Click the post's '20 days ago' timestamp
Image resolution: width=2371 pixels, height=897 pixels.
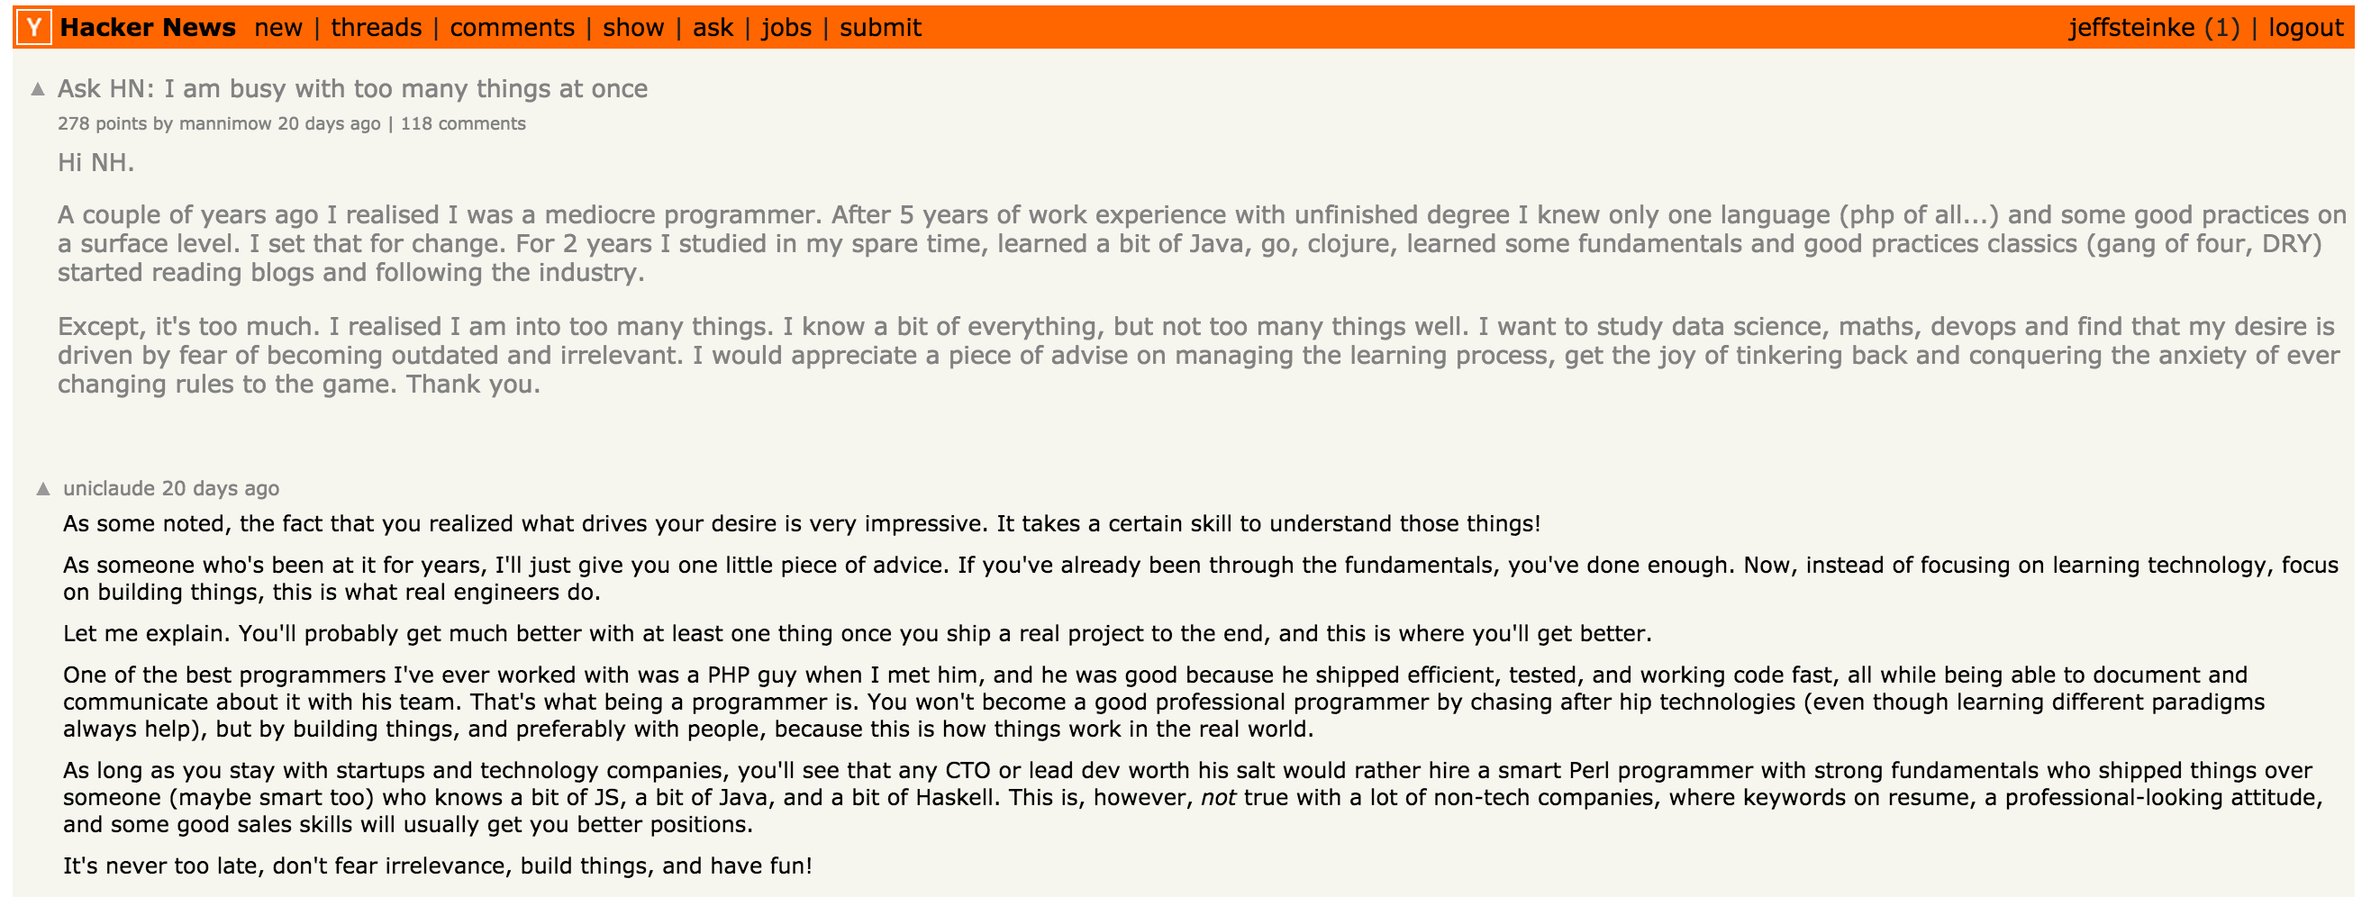pos(330,123)
